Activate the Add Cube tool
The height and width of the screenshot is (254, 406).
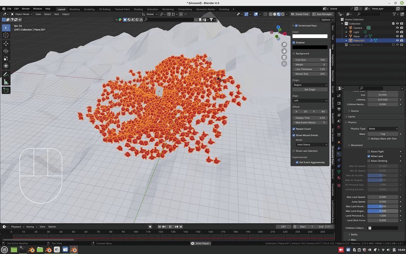(x=6, y=90)
